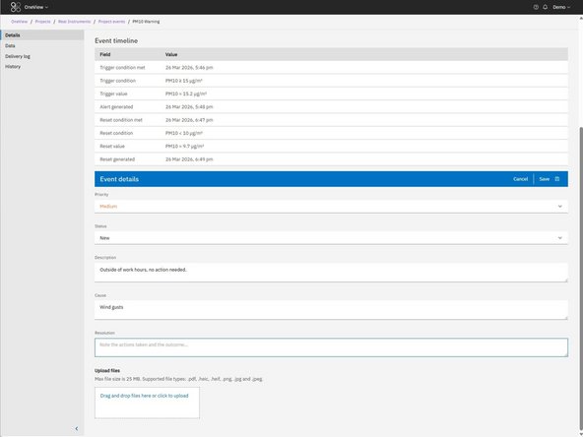This screenshot has width=583, height=437.
Task: Select the Trigger value row label
Action: (113, 94)
